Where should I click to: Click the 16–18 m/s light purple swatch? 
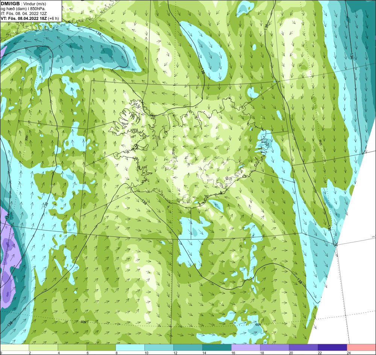pos(246,347)
